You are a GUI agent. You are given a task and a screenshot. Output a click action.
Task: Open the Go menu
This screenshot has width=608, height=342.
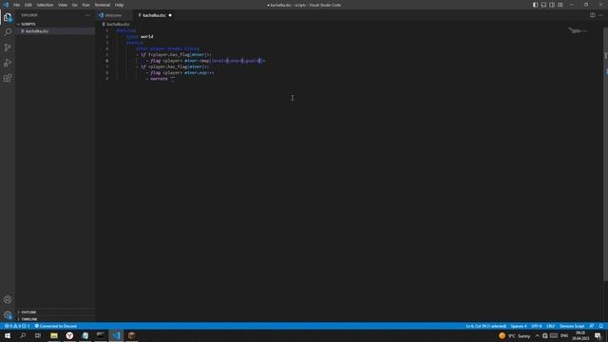(74, 5)
